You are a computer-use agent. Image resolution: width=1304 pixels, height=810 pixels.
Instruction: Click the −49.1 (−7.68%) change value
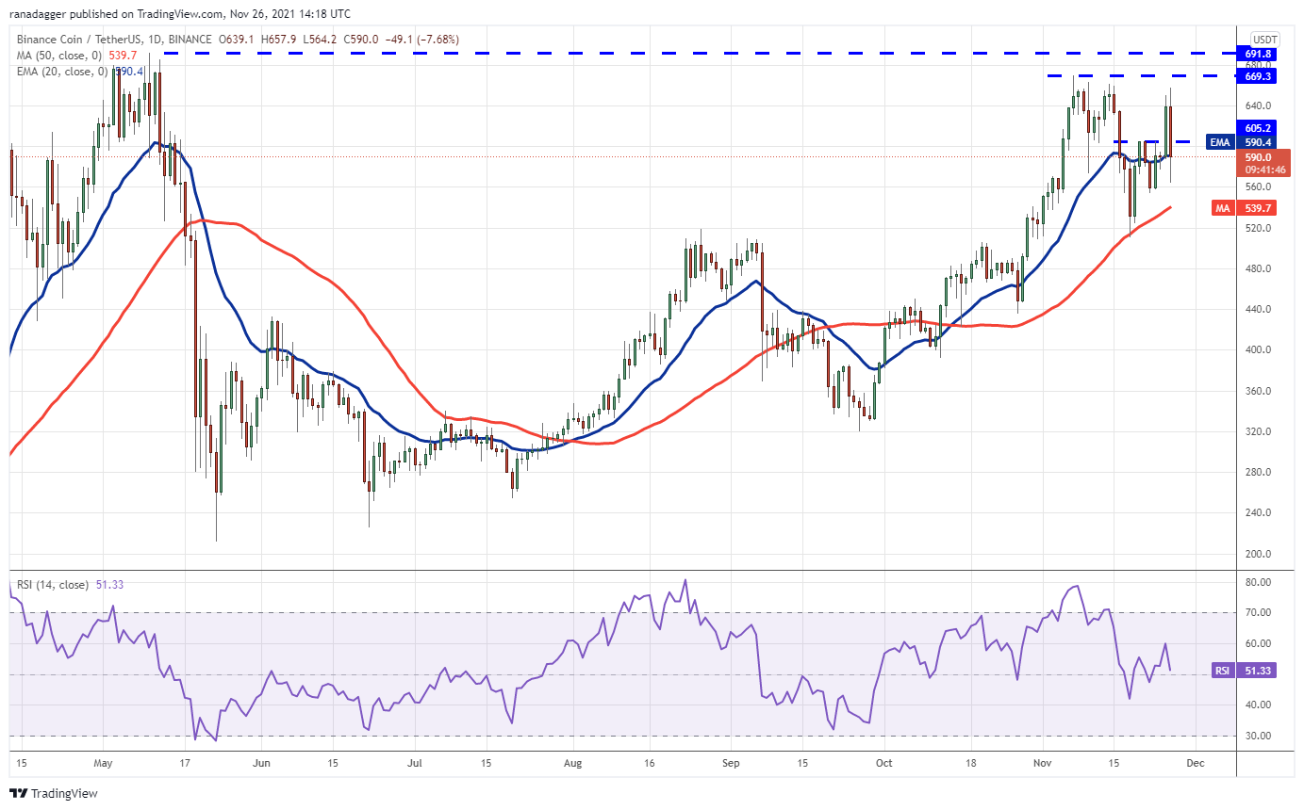pyautogui.click(x=423, y=40)
